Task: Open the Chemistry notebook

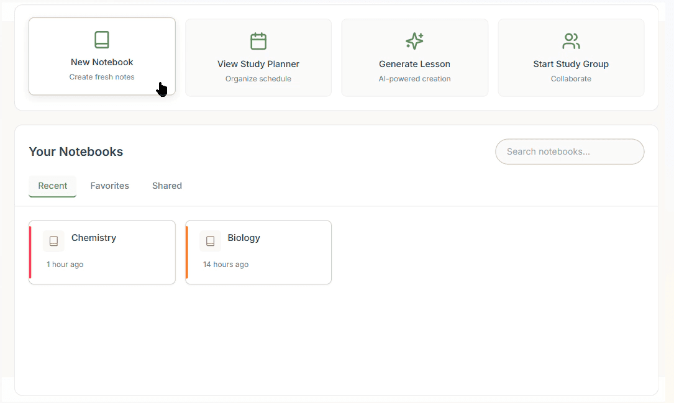Action: (102, 252)
